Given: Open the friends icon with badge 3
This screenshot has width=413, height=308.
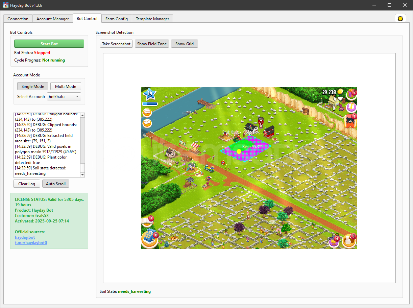Looking at the screenshot, I should tap(349, 241).
